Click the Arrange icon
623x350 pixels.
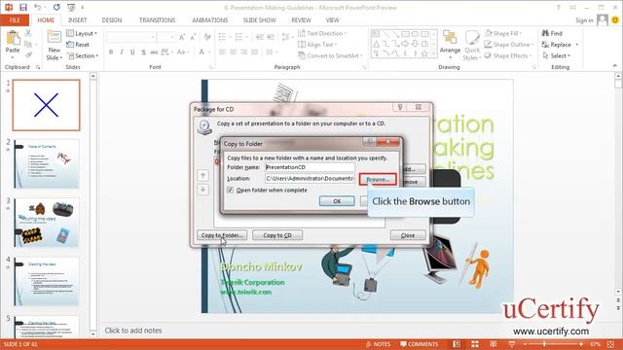point(450,38)
